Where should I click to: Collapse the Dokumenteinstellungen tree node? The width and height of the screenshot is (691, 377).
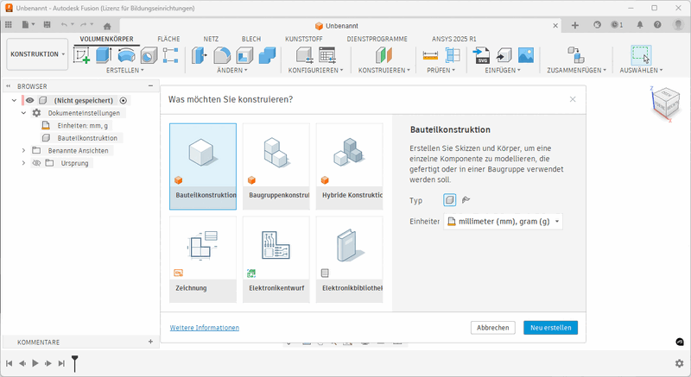point(24,113)
